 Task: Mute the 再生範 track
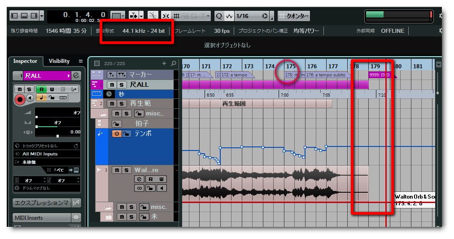(112, 103)
